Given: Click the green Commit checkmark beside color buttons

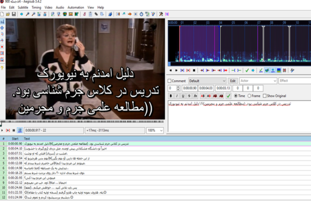Looking at the screenshot, I should pyautogui.click(x=228, y=96).
